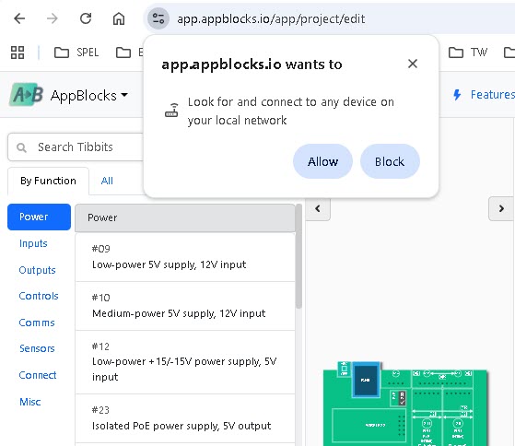Go back with the browser back arrow

coord(19,18)
